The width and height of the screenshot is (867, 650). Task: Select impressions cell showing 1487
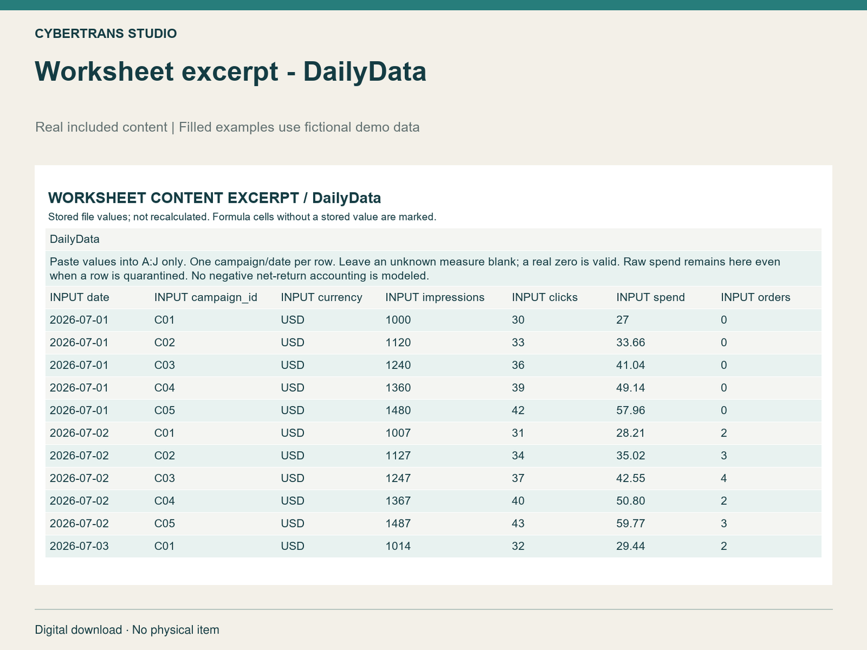coord(398,524)
